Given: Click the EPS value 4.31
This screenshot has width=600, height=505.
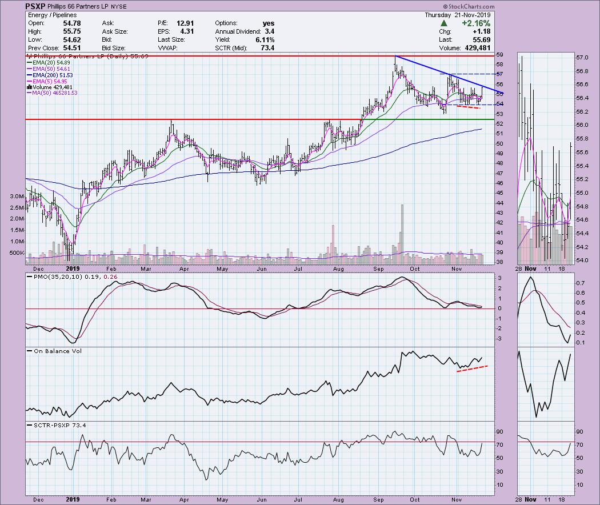Looking at the screenshot, I should tap(187, 32).
